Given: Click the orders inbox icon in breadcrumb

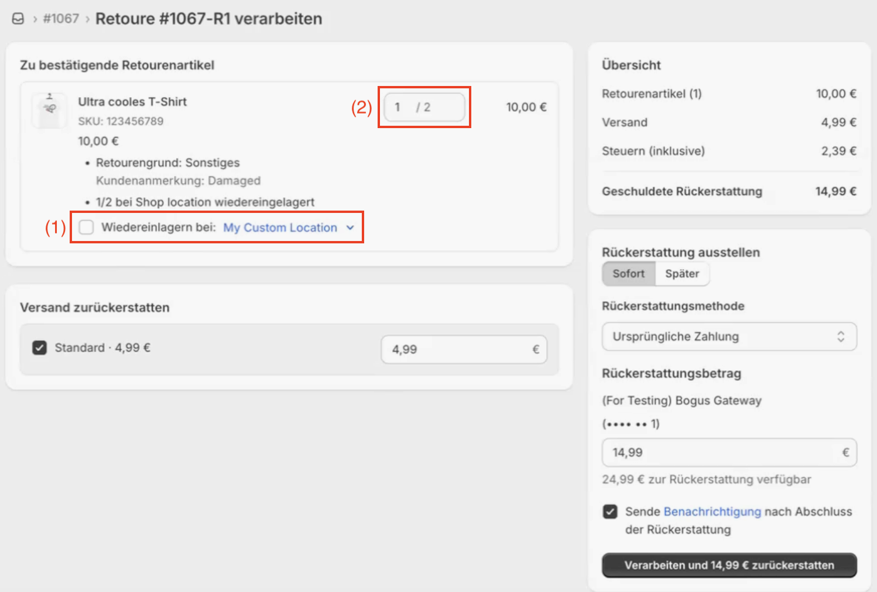Looking at the screenshot, I should [18, 19].
